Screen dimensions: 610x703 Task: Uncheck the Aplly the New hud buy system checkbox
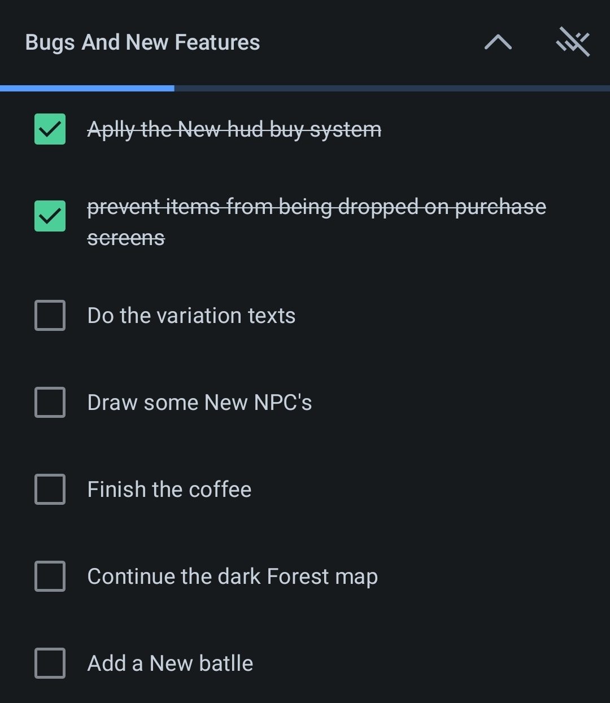50,129
